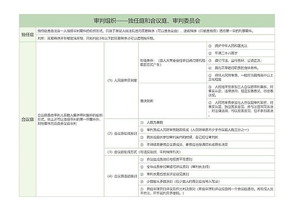Click the title '审判组织——独任庭和合议庭、审判委员会'
This screenshot has width=294, height=211.
(x=147, y=21)
